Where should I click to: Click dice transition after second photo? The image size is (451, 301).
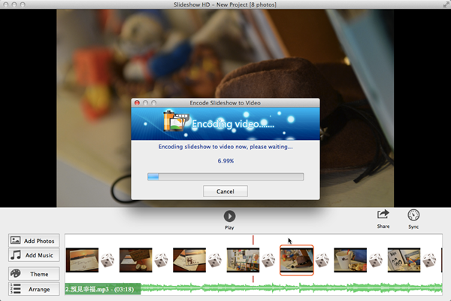click(x=161, y=260)
